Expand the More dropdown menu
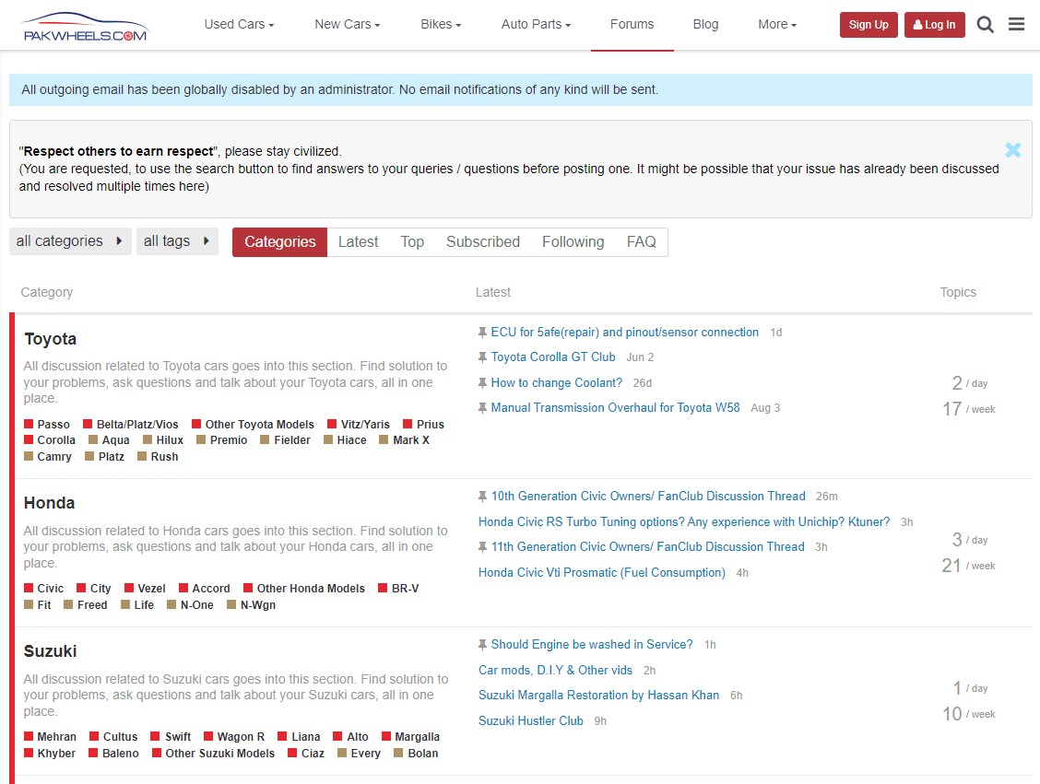This screenshot has width=1040, height=784. click(x=777, y=25)
